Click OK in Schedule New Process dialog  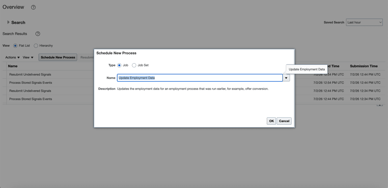tap(271, 121)
